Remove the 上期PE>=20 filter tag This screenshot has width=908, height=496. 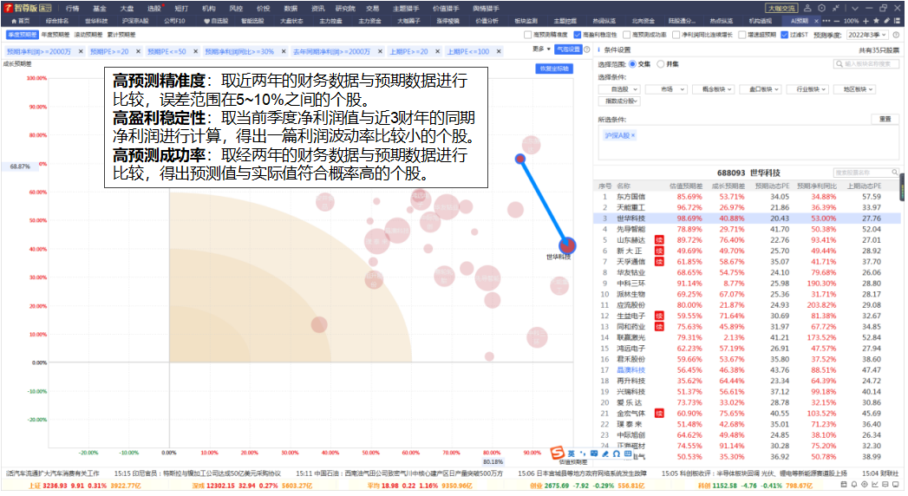[x=438, y=51]
